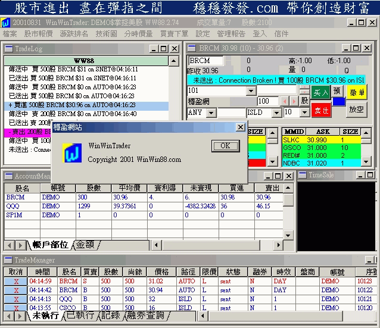The image size is (380, 328).
Task: Open 股市報價 menu
Action: coord(38,34)
